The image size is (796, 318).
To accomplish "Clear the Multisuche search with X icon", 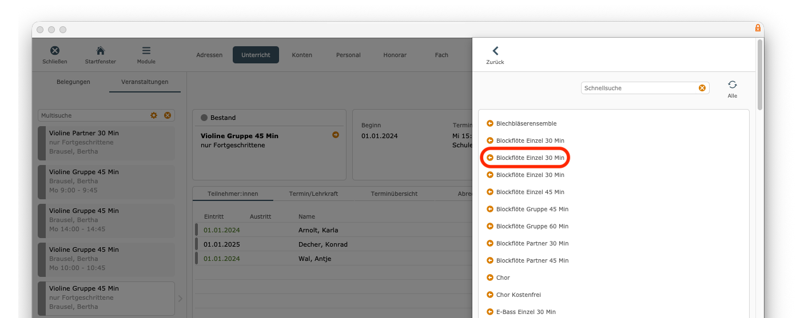I will pyautogui.click(x=168, y=115).
